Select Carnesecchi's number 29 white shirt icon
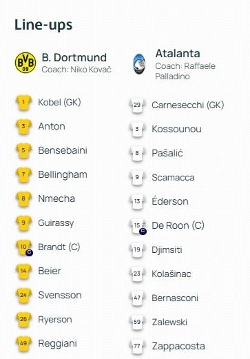This screenshot has height=359, width=250. click(137, 105)
